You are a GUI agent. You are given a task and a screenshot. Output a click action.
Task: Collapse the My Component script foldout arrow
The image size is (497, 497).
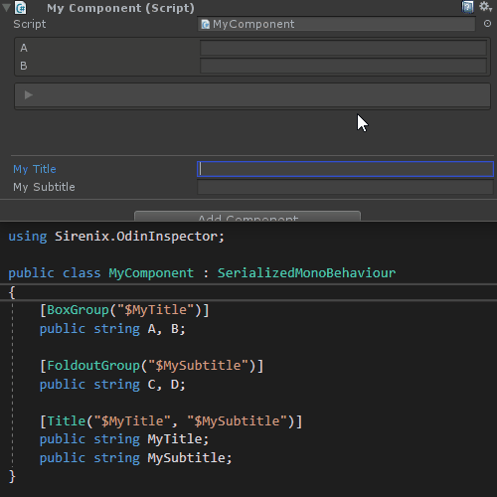point(6,8)
